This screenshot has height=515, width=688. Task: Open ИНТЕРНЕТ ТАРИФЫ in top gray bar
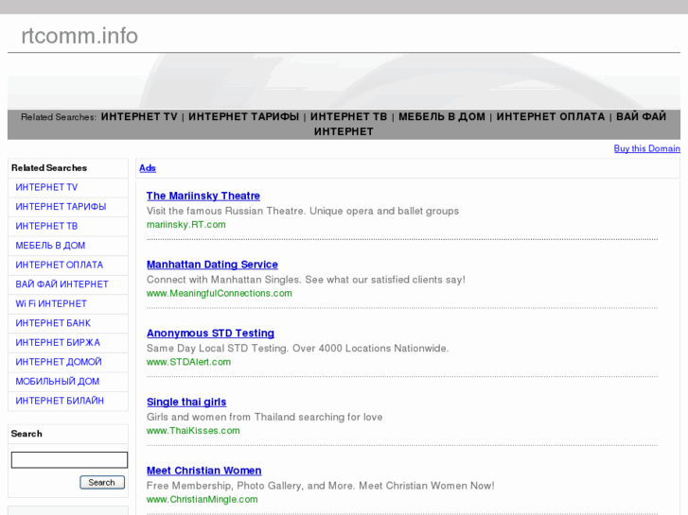point(243,116)
